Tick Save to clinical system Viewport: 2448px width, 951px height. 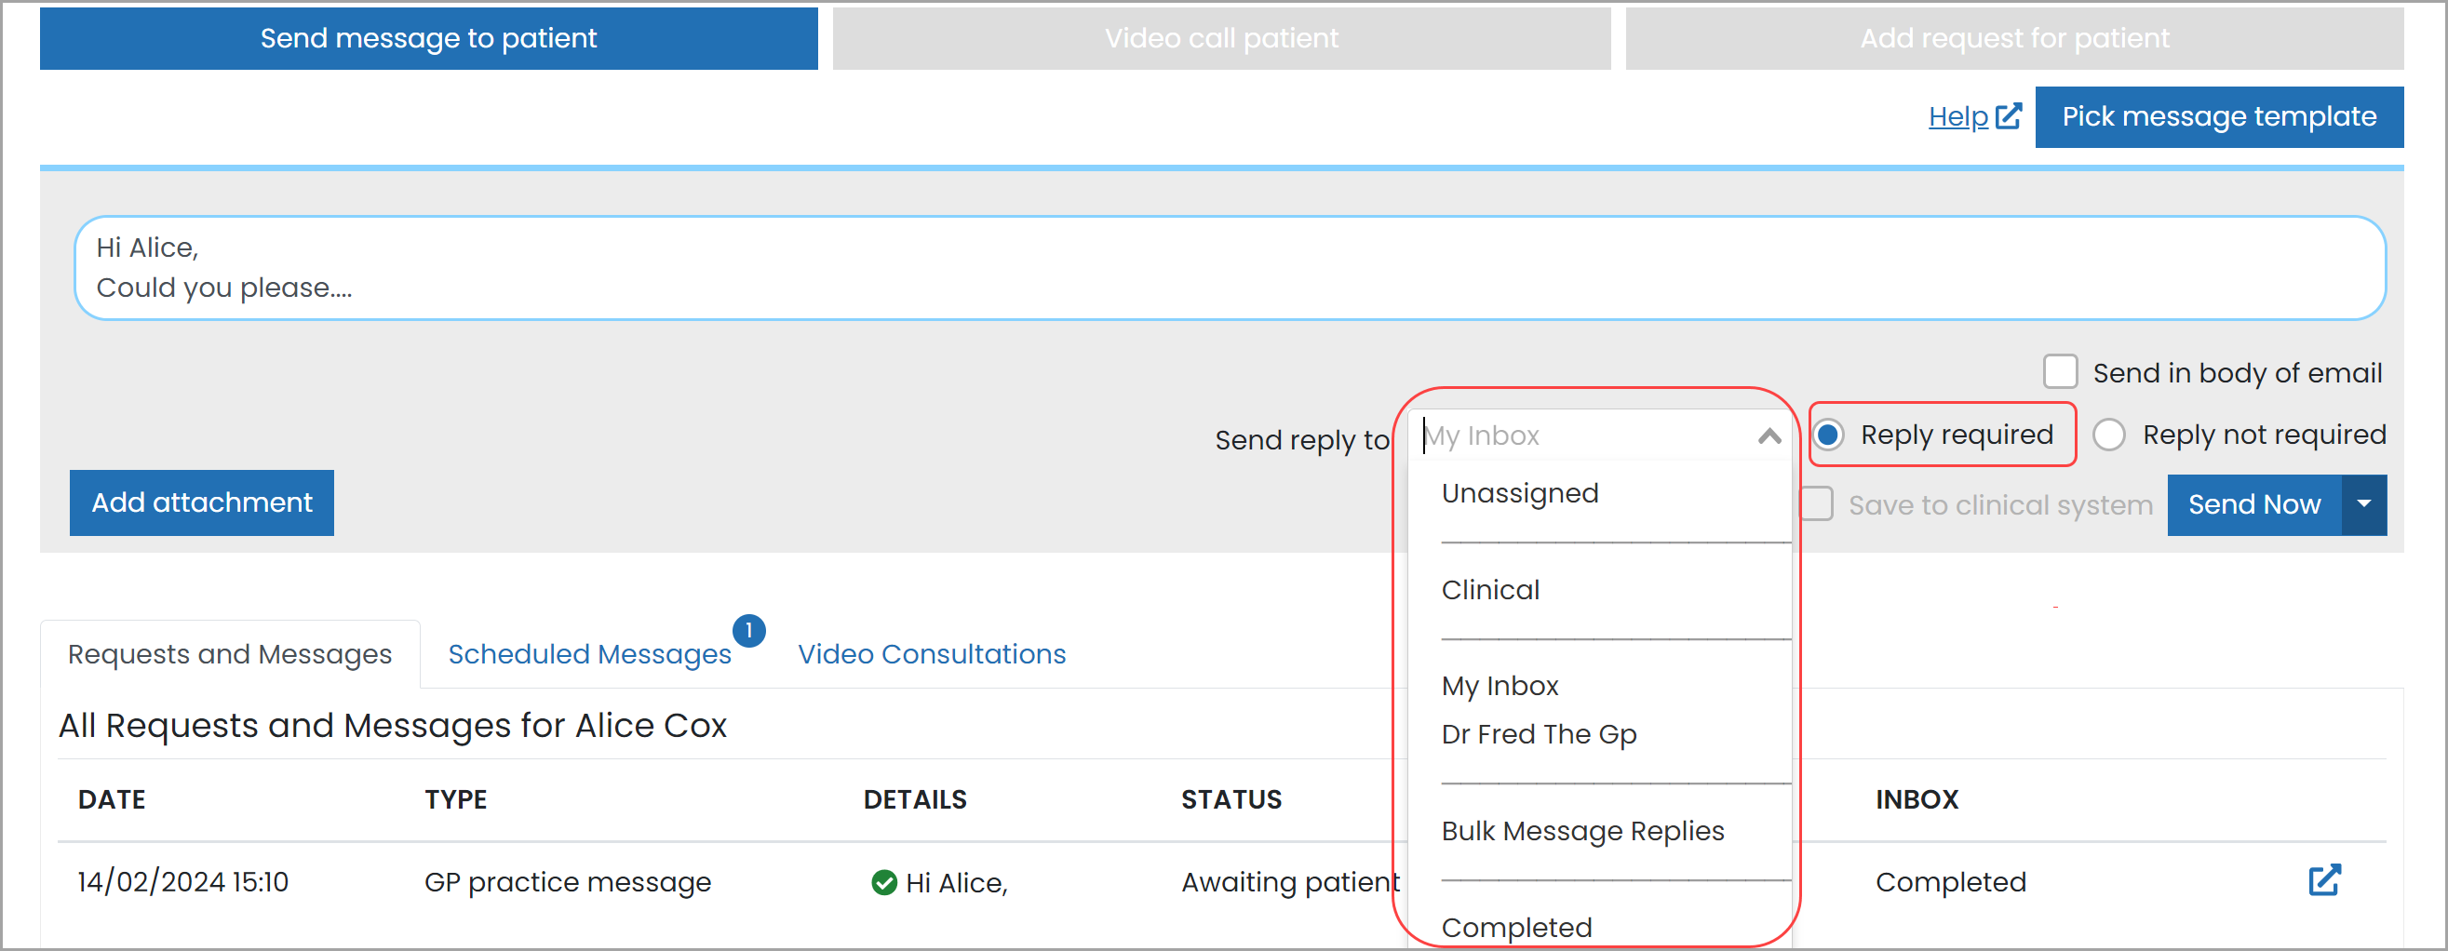[x=1816, y=504]
